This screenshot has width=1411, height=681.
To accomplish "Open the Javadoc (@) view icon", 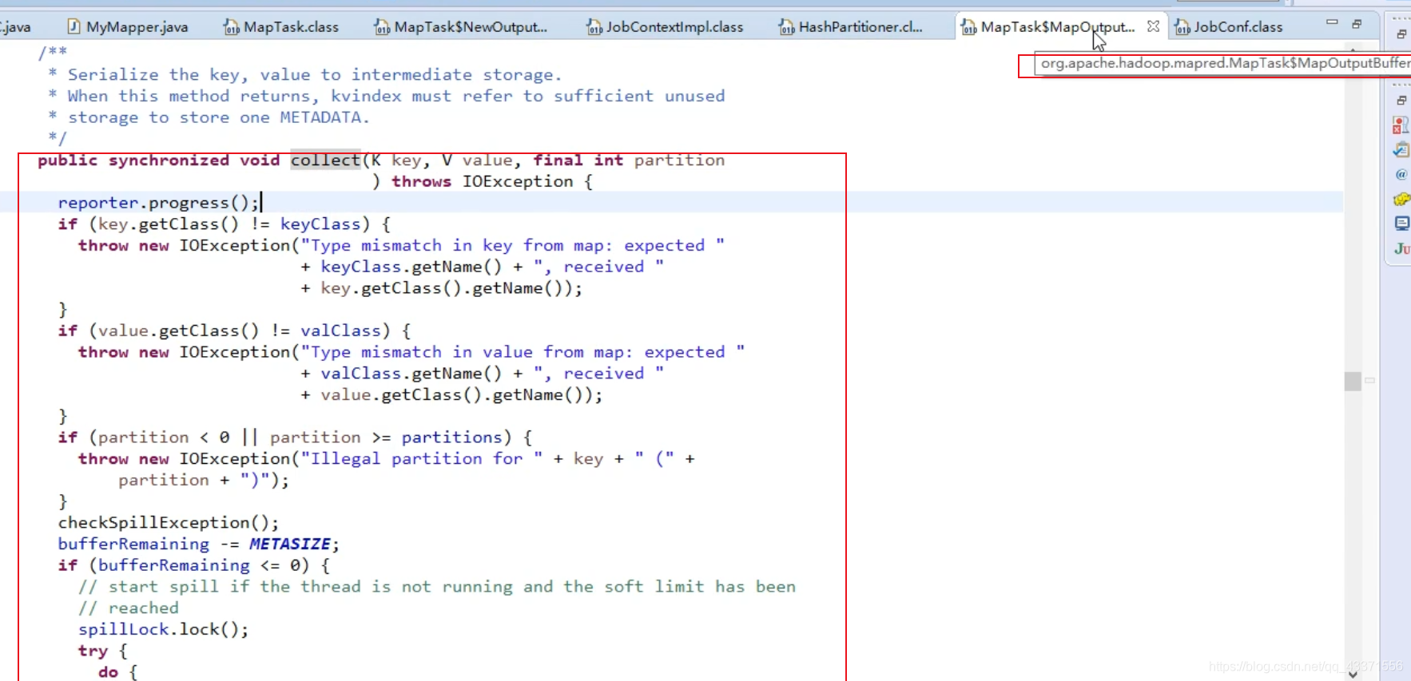I will (x=1401, y=175).
